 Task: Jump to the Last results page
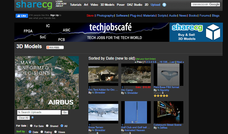point(172,62)
